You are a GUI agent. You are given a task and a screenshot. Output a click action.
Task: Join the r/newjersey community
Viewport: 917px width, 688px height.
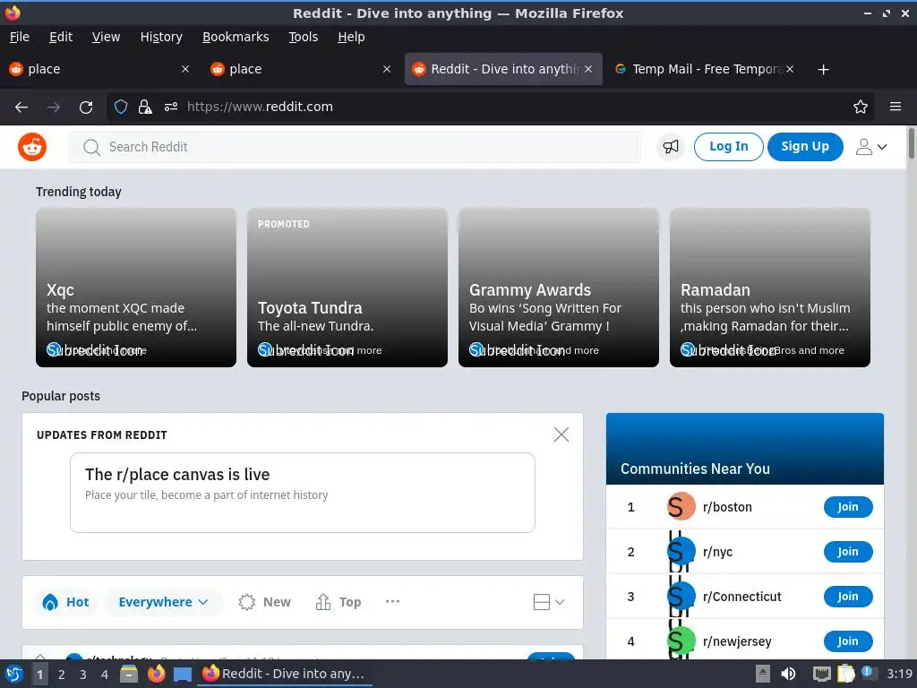[x=848, y=641]
